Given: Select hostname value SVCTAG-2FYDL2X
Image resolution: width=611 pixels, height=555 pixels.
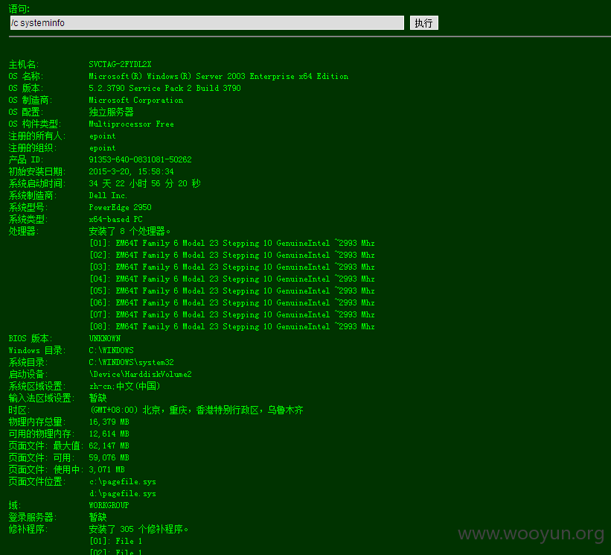Looking at the screenshot, I should [x=120, y=64].
